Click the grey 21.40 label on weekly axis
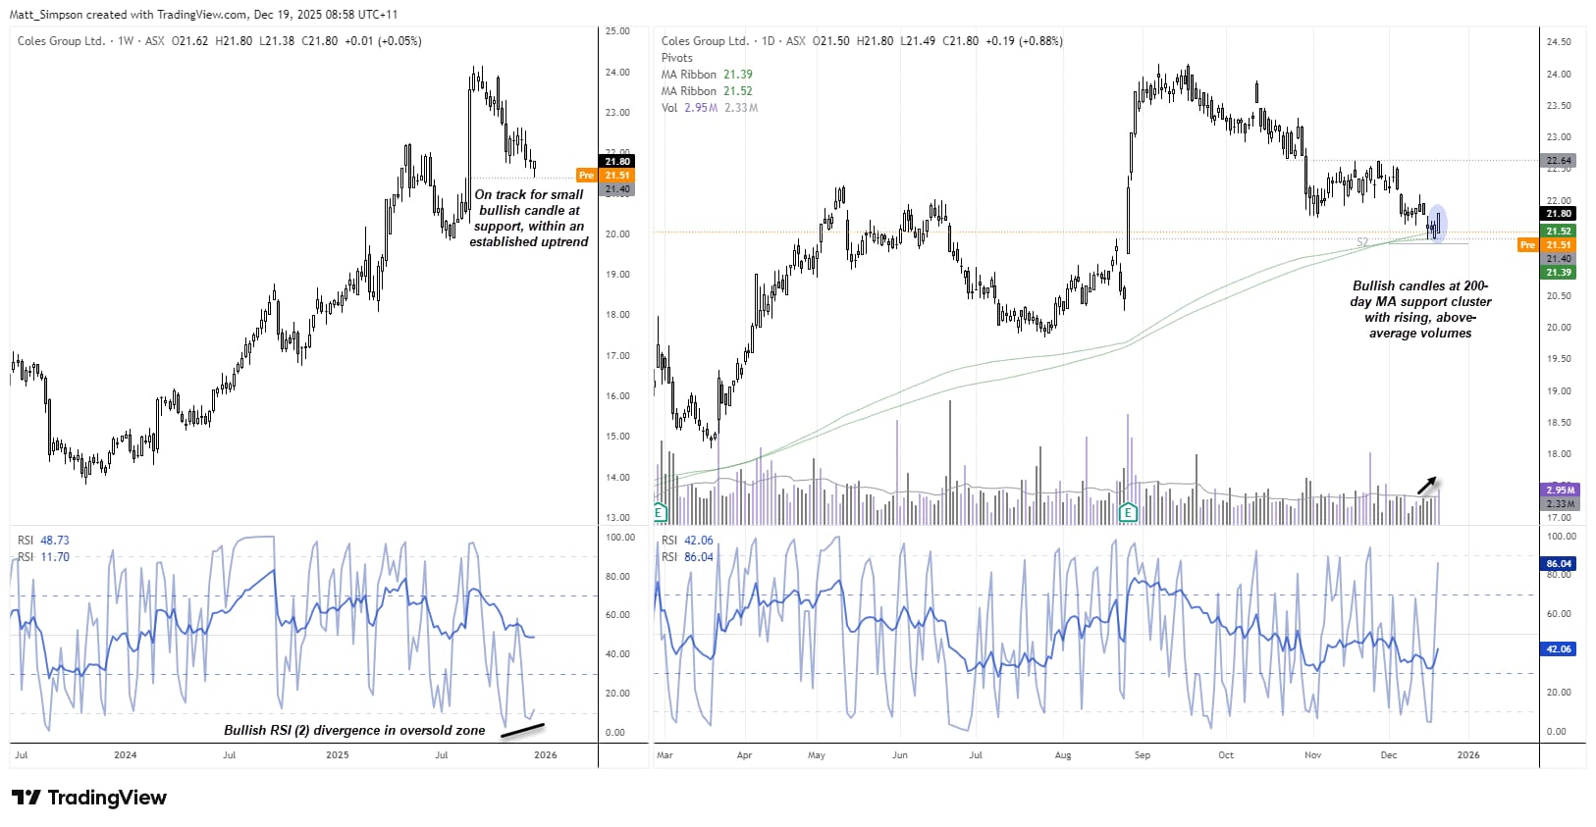Screen dimensions: 1596x827 point(617,188)
